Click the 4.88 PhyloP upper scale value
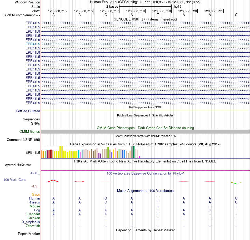The width and height of the screenshot is (250, 240). click(34, 173)
